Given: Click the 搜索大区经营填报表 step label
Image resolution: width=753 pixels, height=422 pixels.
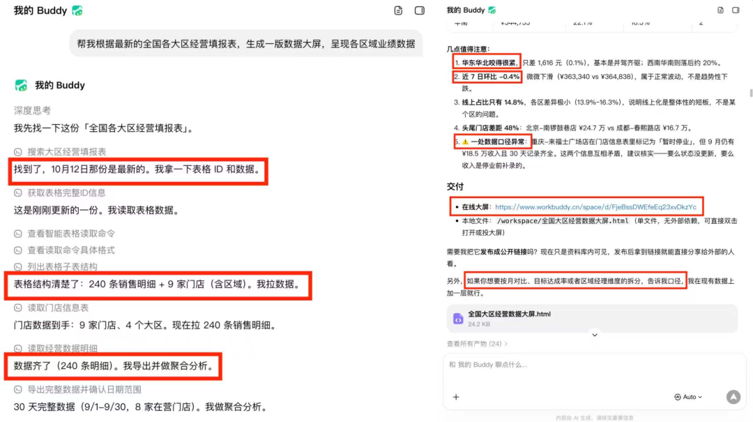Looking at the screenshot, I should 66,152.
